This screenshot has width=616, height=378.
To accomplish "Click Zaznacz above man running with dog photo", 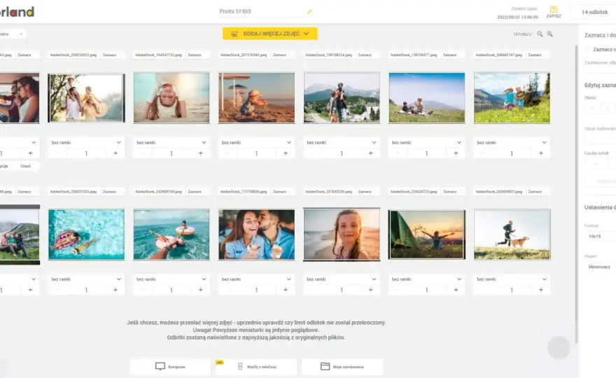I will (535, 192).
